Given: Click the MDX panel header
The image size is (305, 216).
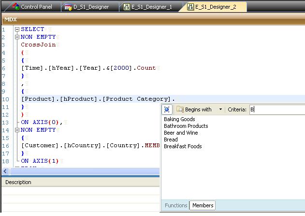Looking at the screenshot, I should [153, 19].
